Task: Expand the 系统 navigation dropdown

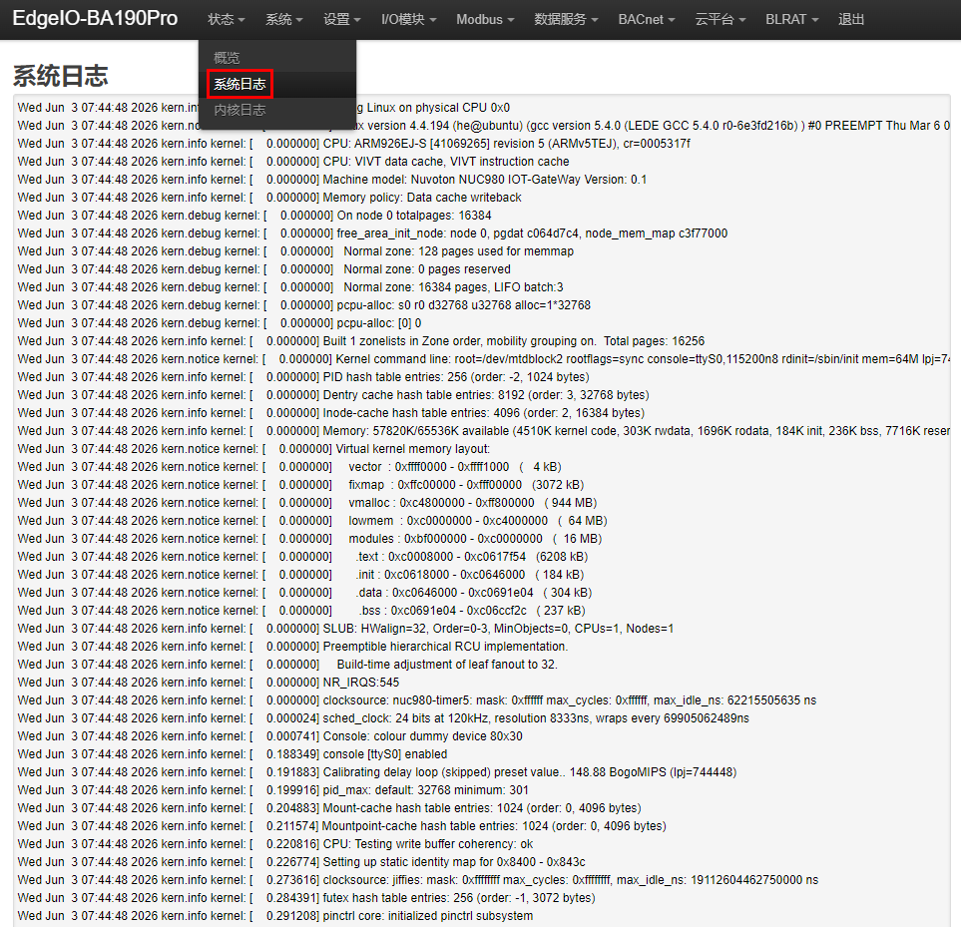Action: [x=284, y=20]
